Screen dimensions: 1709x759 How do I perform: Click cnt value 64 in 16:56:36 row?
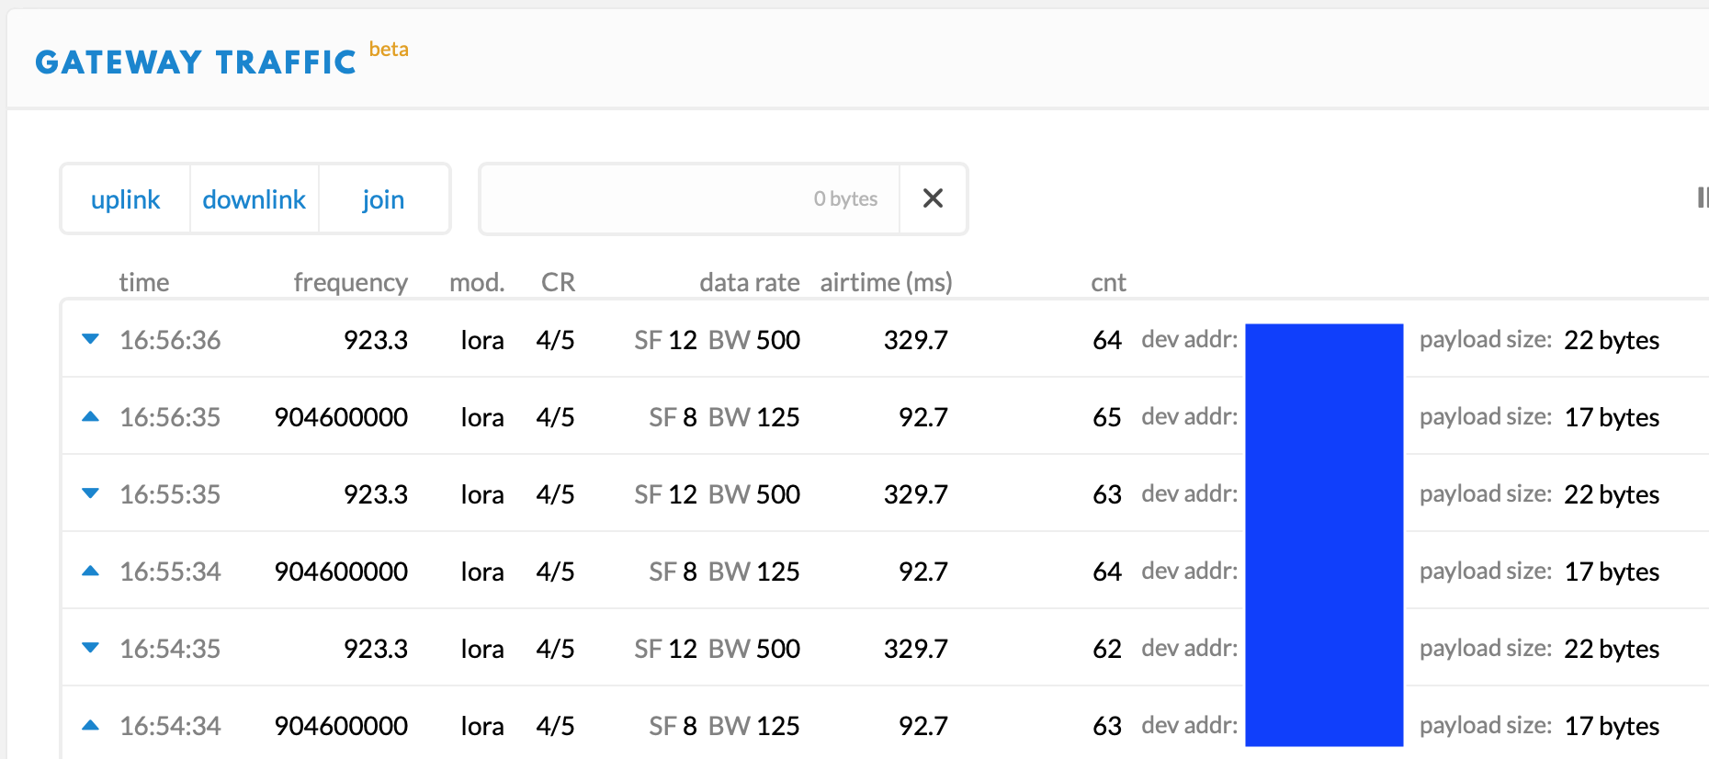[1107, 340]
